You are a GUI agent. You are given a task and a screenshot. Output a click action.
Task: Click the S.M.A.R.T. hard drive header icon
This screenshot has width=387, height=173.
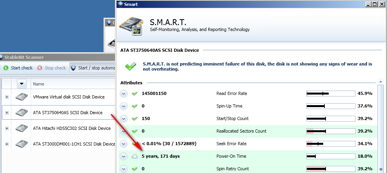point(131,26)
